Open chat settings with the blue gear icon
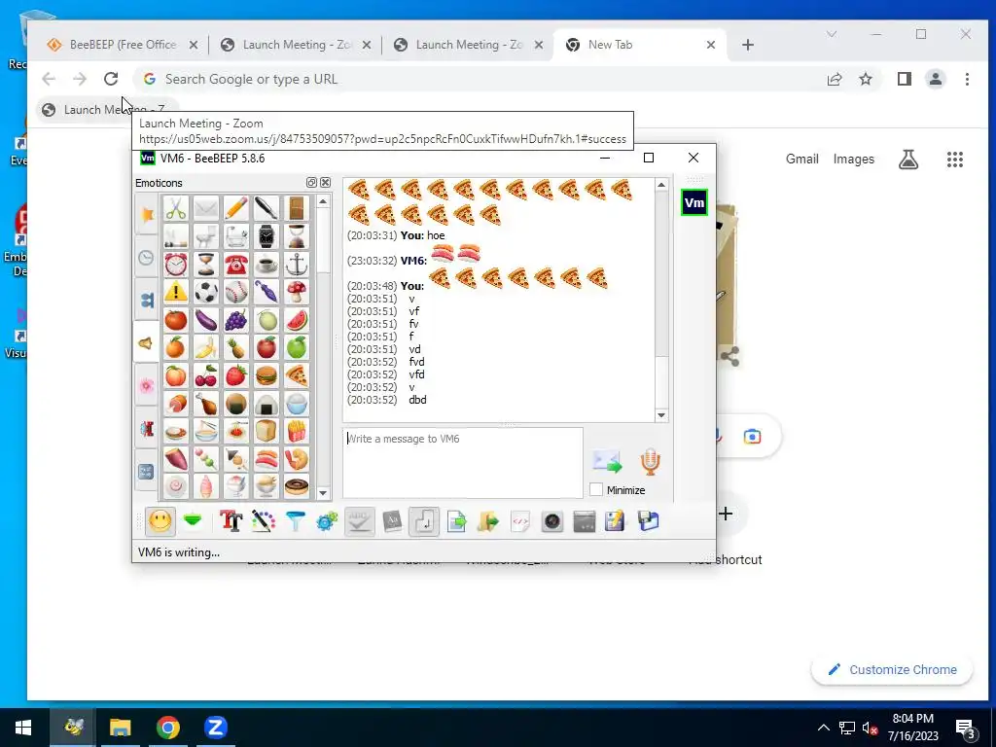This screenshot has width=996, height=747. pos(327,521)
